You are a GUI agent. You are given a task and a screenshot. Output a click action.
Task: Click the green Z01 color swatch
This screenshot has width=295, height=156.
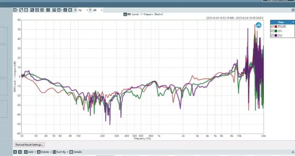coord(276,31)
